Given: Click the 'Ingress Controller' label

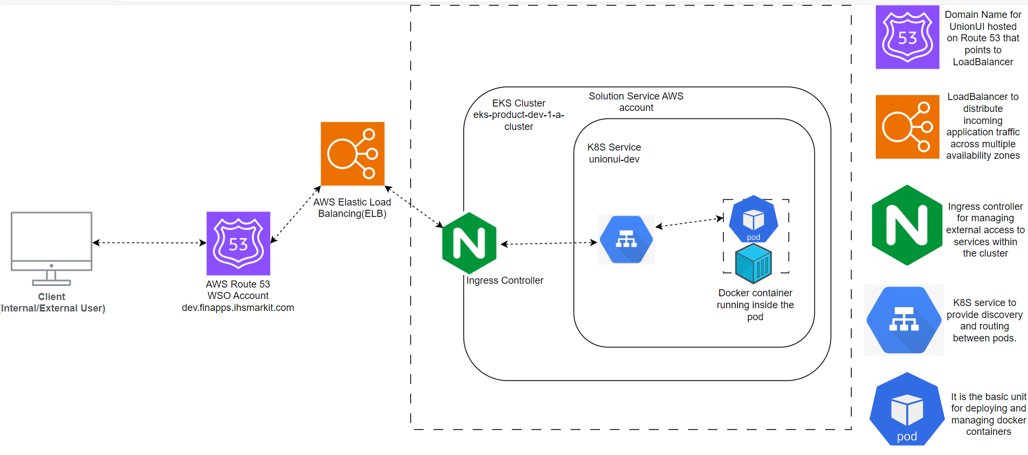Looking at the screenshot, I should point(505,281).
